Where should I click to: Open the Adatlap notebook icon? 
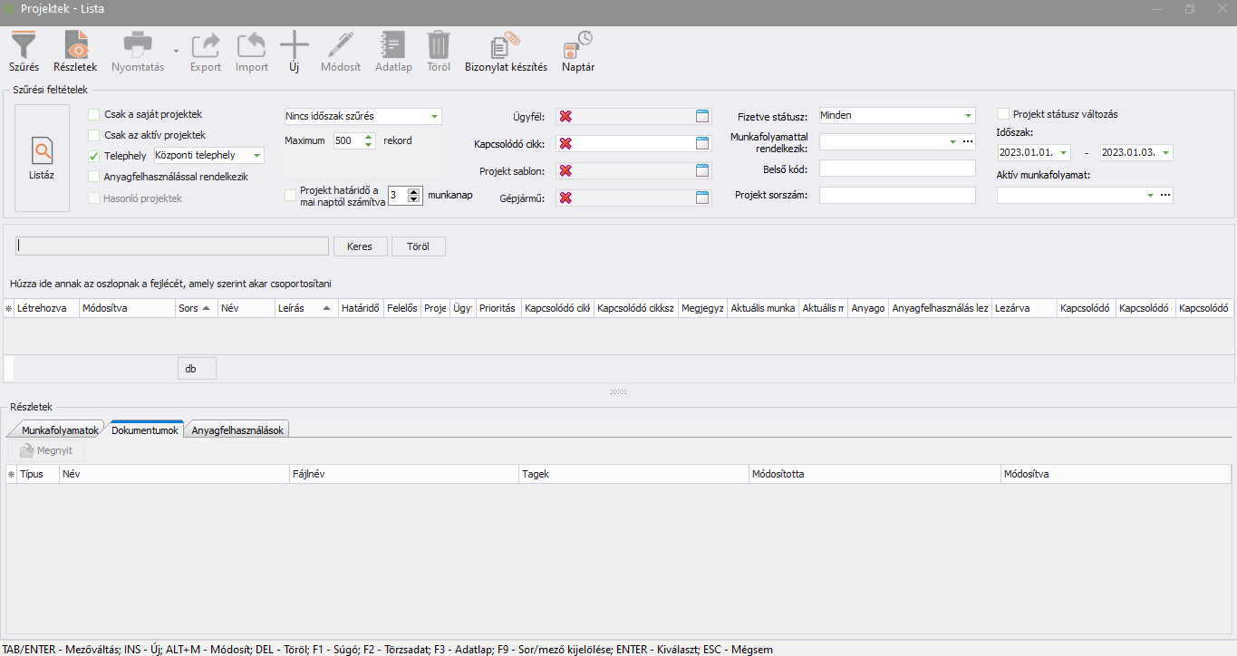393,52
